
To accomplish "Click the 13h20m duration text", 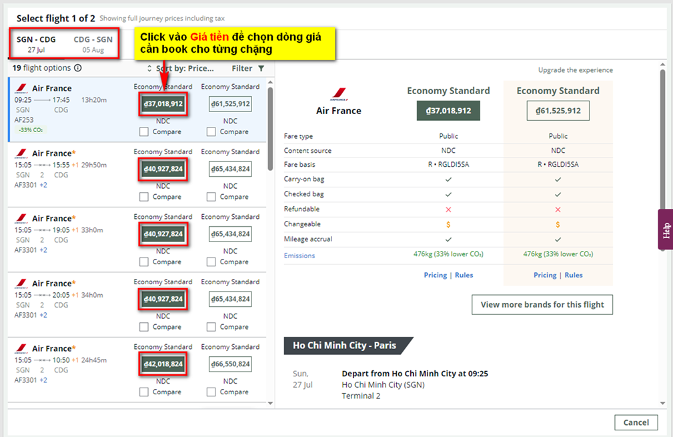I will point(94,100).
